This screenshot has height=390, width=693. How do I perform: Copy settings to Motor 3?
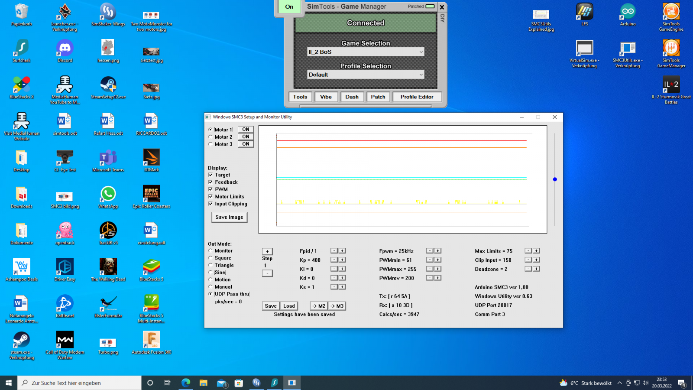(337, 306)
